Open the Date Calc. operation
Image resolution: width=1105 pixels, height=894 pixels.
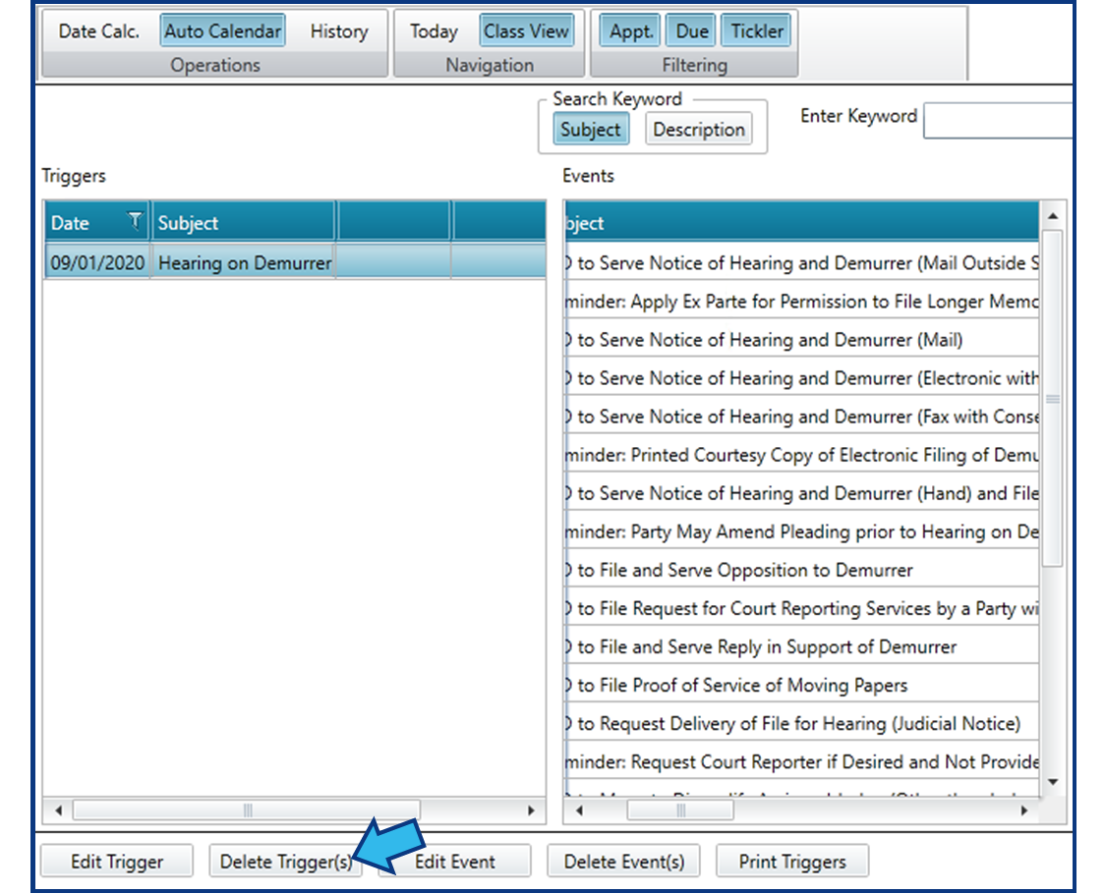tap(98, 31)
